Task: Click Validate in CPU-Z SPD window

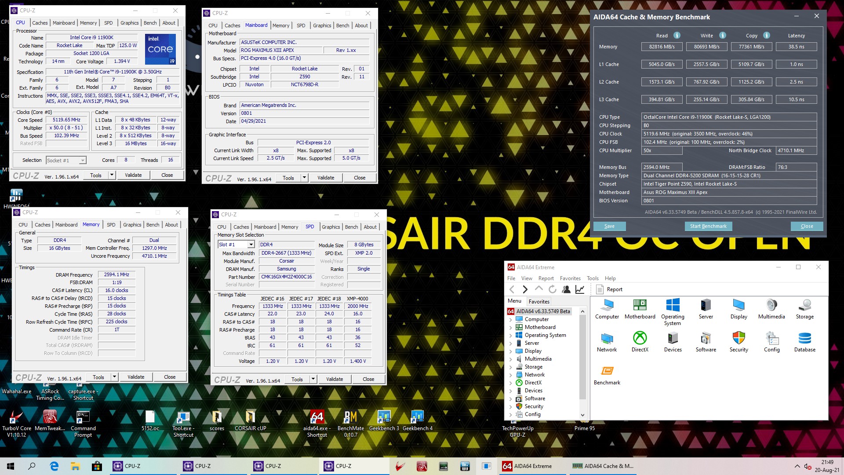Action: (x=335, y=379)
